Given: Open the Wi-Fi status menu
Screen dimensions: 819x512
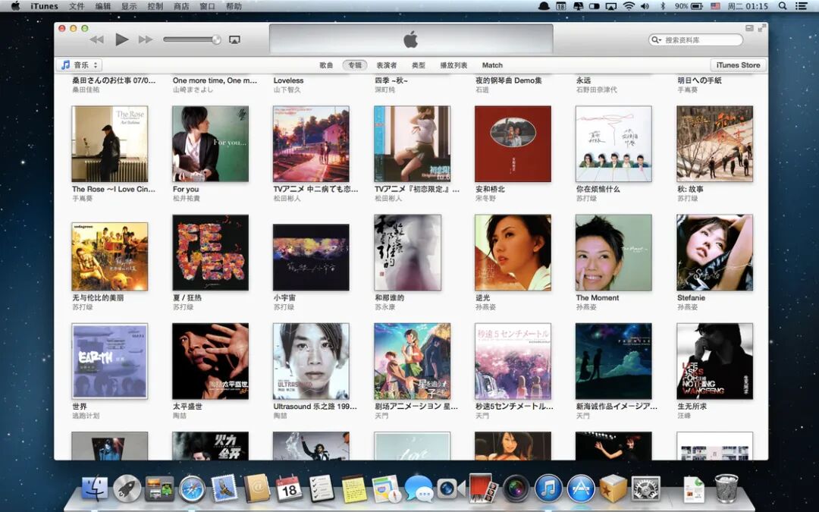Looking at the screenshot, I should [x=629, y=6].
